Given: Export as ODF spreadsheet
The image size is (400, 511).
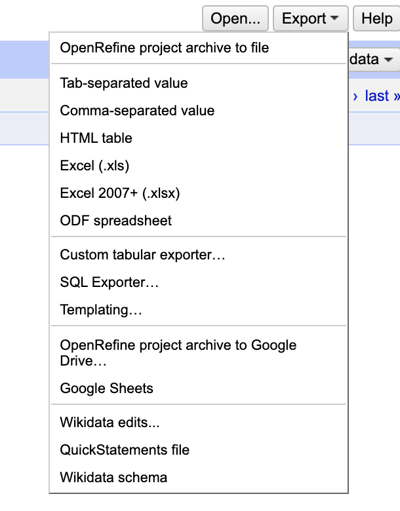Looking at the screenshot, I should click(x=199, y=220).
